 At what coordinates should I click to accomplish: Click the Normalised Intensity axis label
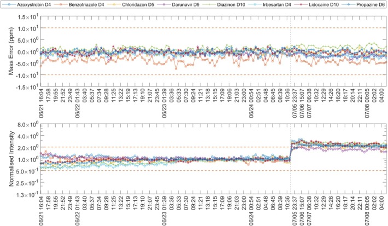click(x=11, y=159)
